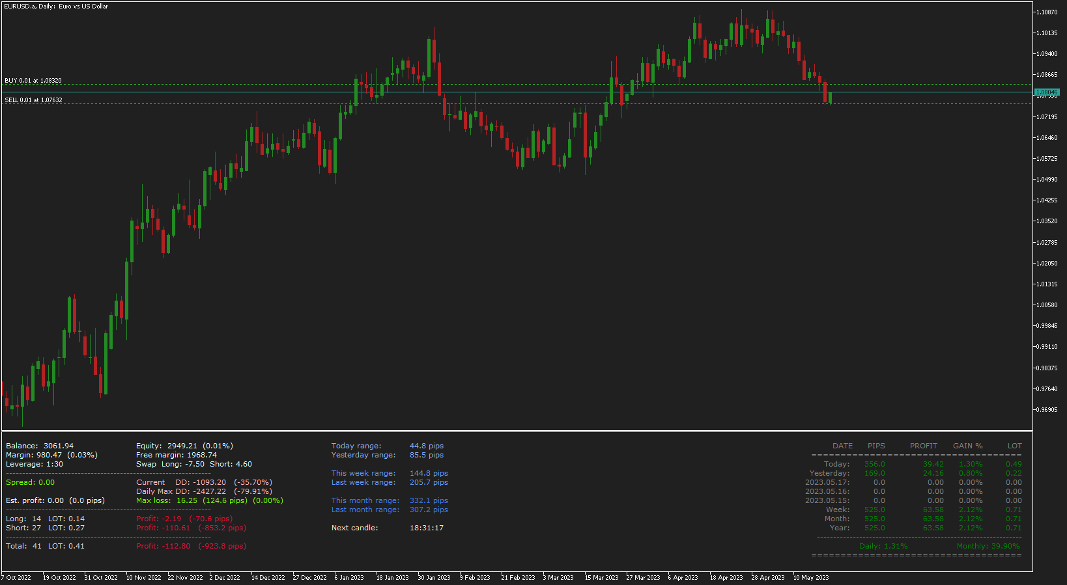This screenshot has height=585, width=1067.
Task: Click the 10 May 2023 date label
Action: coord(811,578)
